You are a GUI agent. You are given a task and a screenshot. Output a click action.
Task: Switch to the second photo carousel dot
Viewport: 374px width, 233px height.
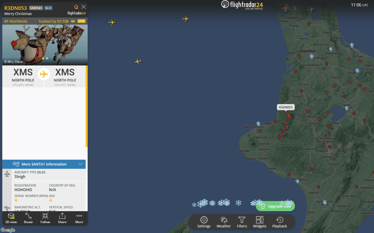[47, 58]
